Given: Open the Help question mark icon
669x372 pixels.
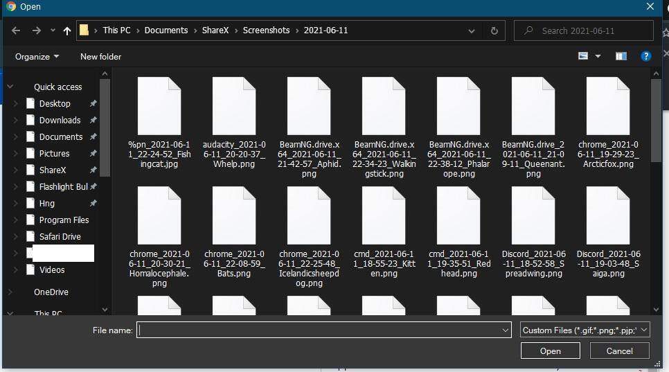Looking at the screenshot, I should point(645,56).
